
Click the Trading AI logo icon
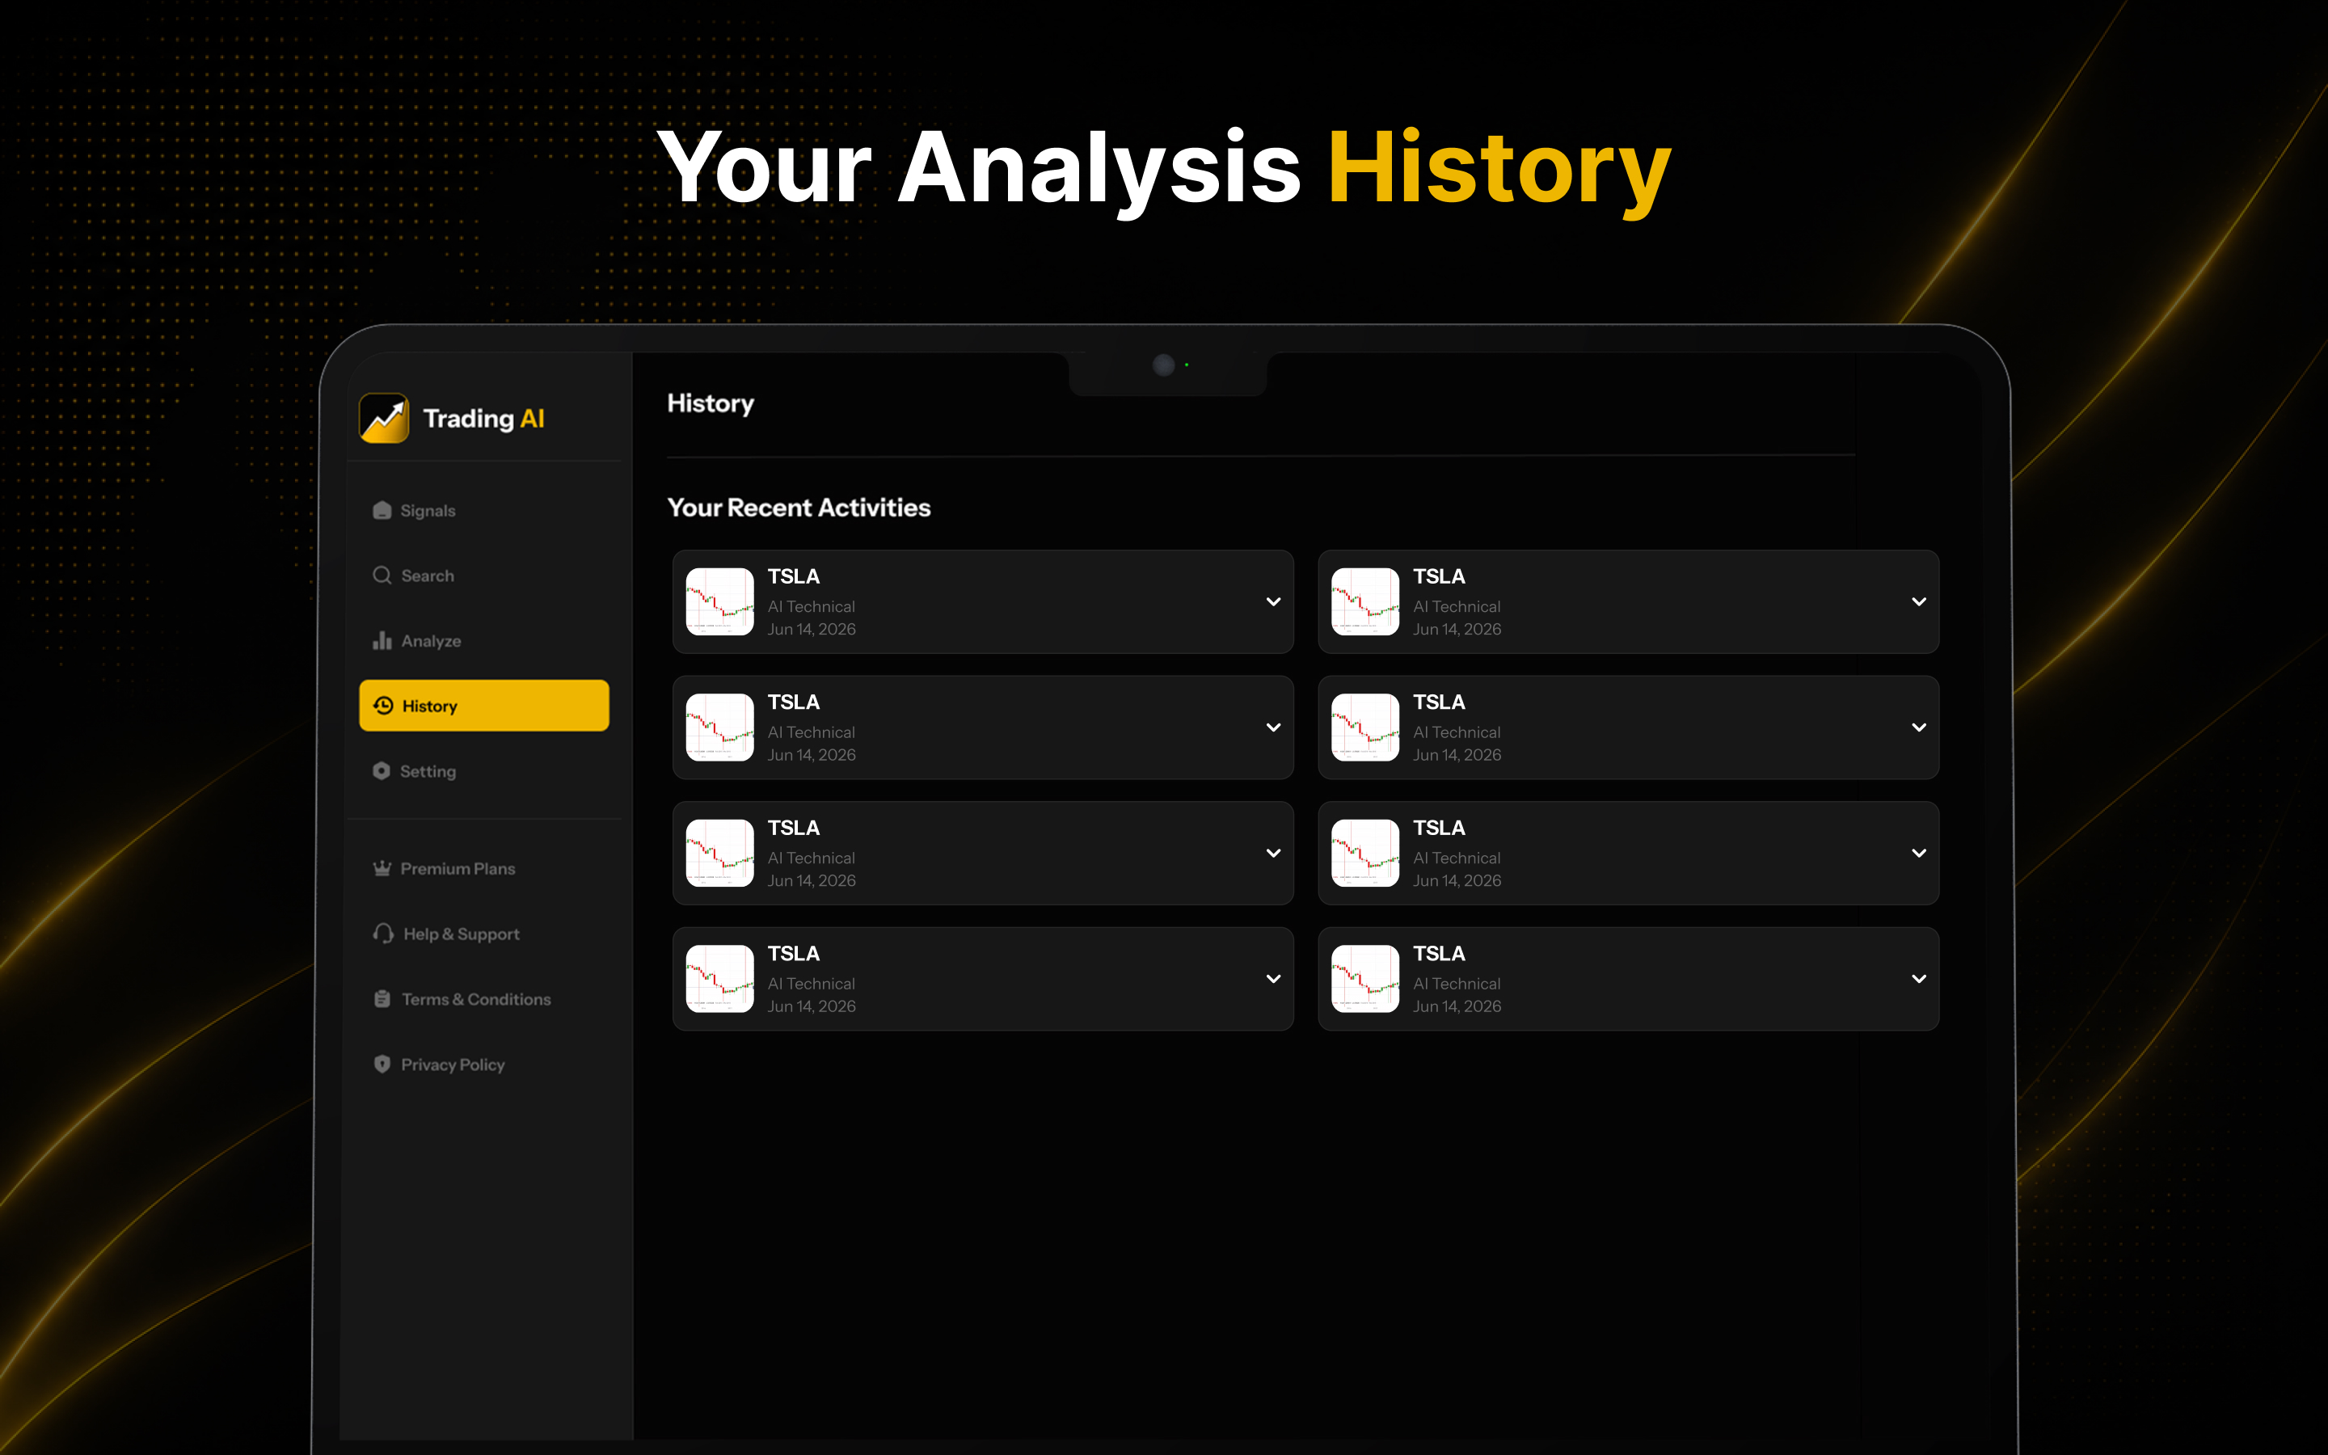(x=384, y=418)
